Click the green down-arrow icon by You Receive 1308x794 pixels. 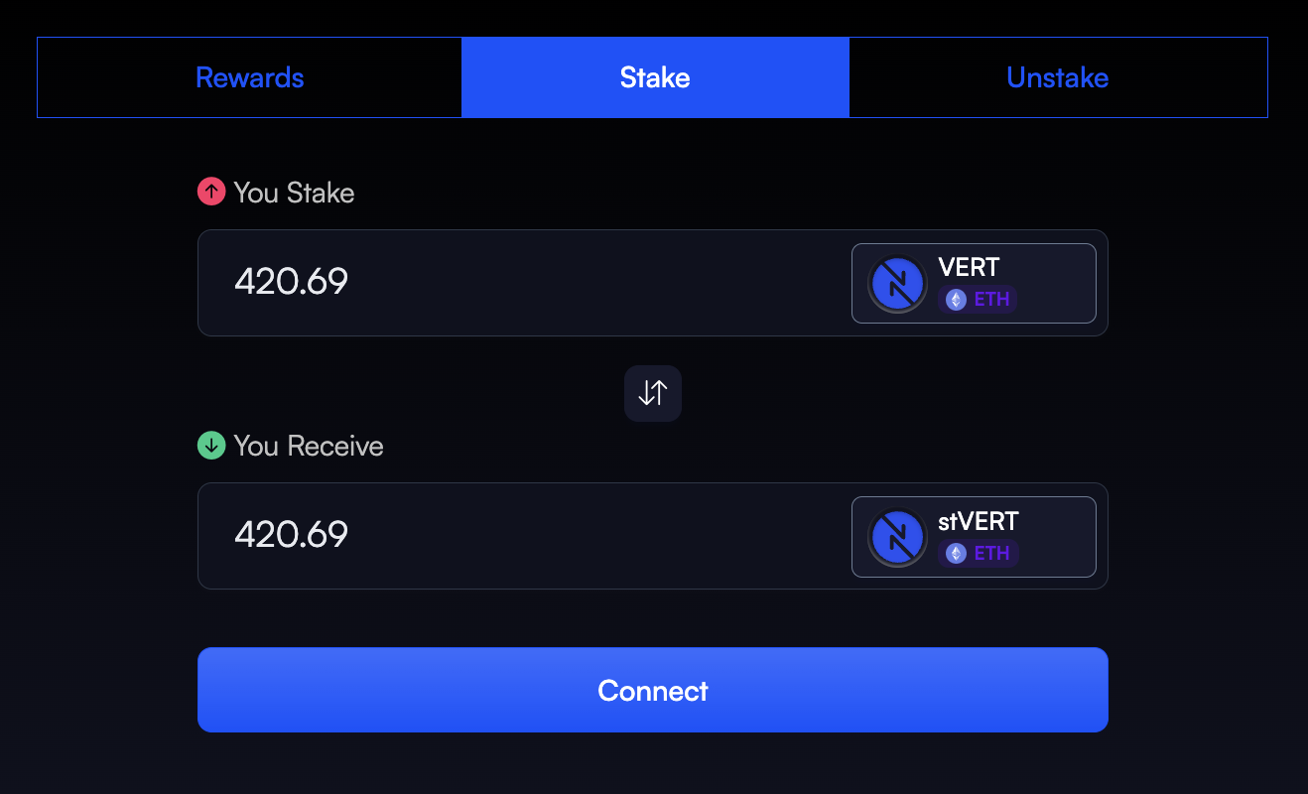click(211, 446)
